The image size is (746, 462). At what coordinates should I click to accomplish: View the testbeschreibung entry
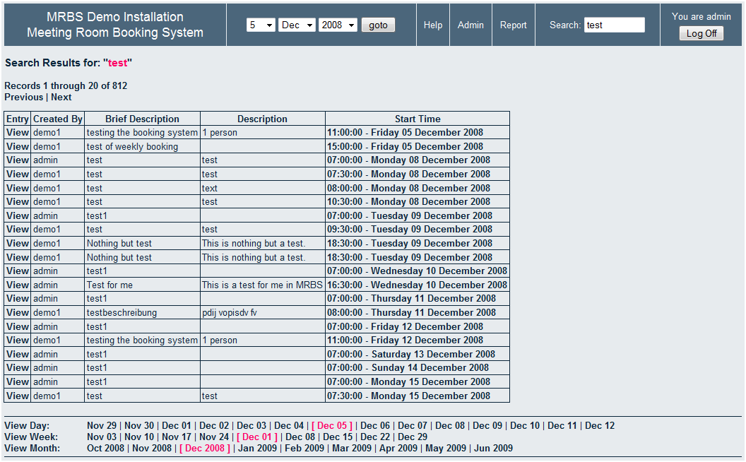tap(18, 312)
